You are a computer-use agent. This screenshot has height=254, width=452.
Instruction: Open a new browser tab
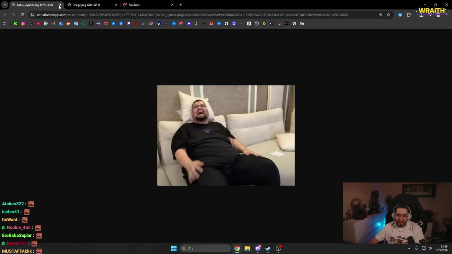181,5
